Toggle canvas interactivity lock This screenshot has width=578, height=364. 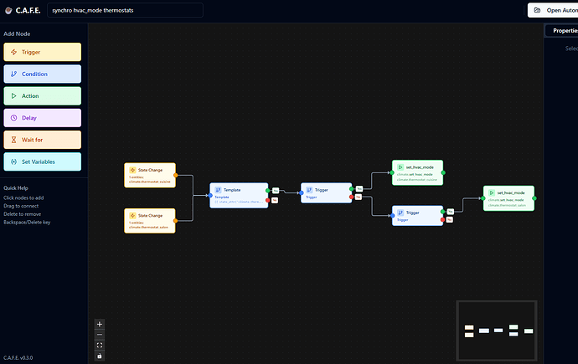tap(100, 356)
